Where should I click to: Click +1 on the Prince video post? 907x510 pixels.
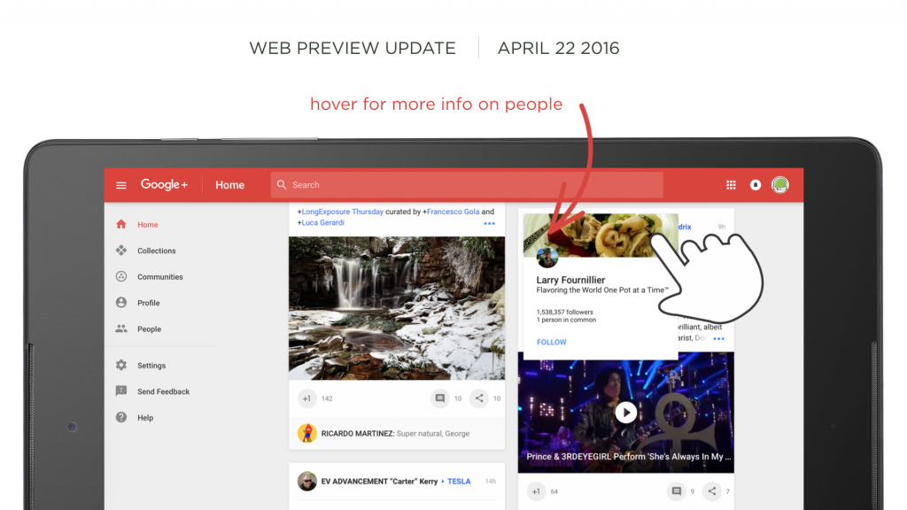tap(536, 491)
